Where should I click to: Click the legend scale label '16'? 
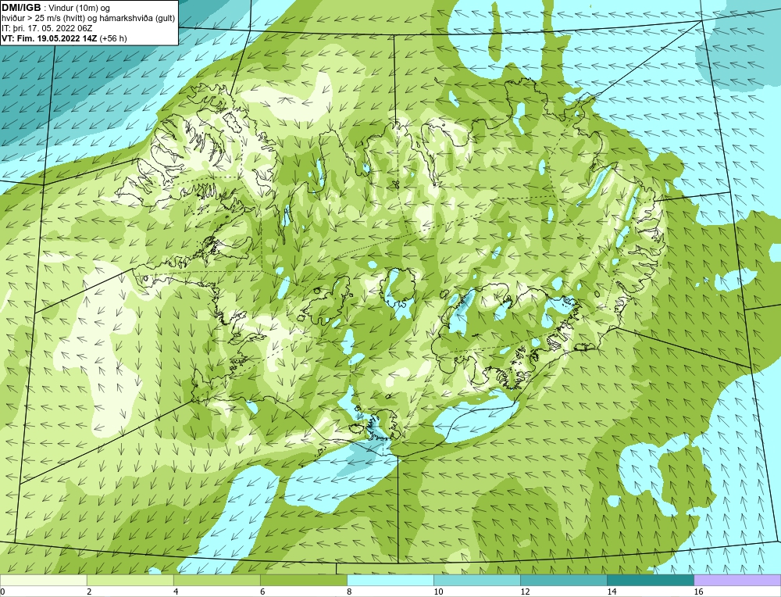[698, 592]
